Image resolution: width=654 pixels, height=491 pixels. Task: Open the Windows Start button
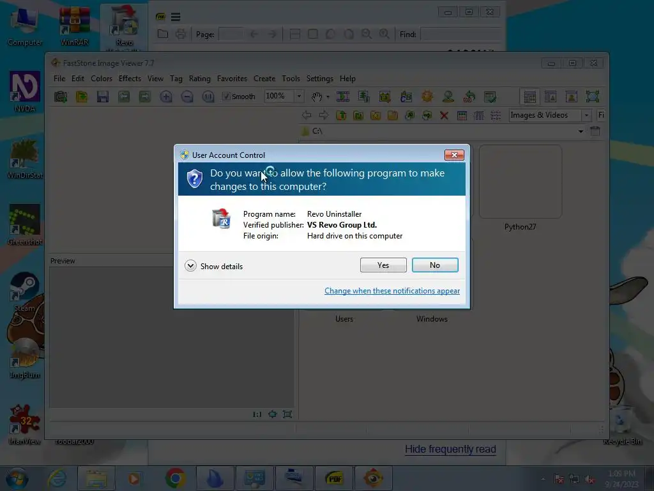pyautogui.click(x=17, y=478)
